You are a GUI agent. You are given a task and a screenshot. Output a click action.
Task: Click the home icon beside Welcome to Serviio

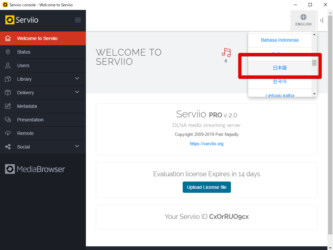tap(8, 38)
